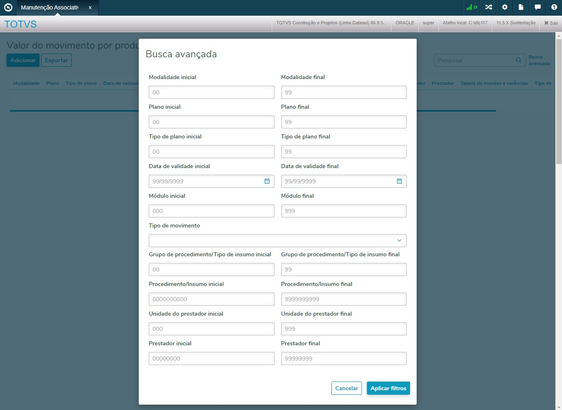
Task: Click the Procedimento/Insumo final field
Action: click(x=343, y=299)
